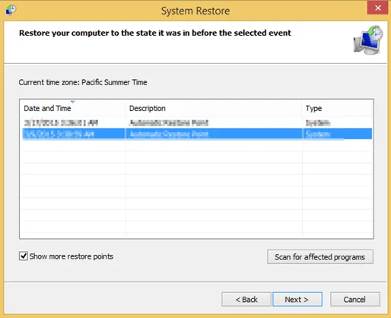The image size is (391, 318).
Task: Go to the Next step
Action: coord(297,300)
